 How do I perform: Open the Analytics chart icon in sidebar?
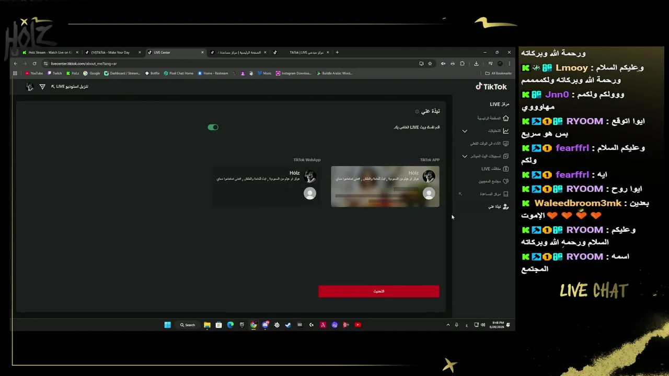click(x=505, y=131)
